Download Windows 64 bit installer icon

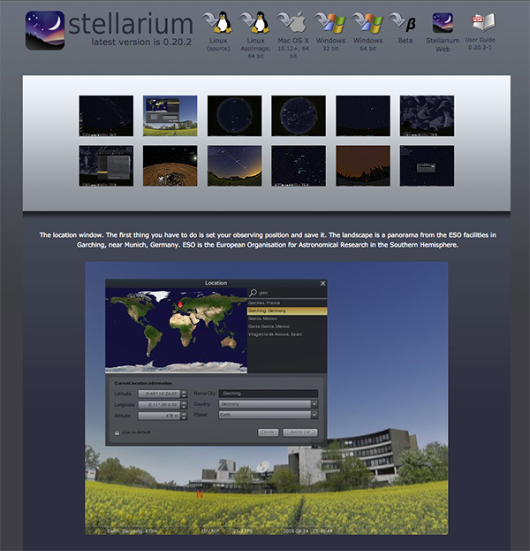367,22
